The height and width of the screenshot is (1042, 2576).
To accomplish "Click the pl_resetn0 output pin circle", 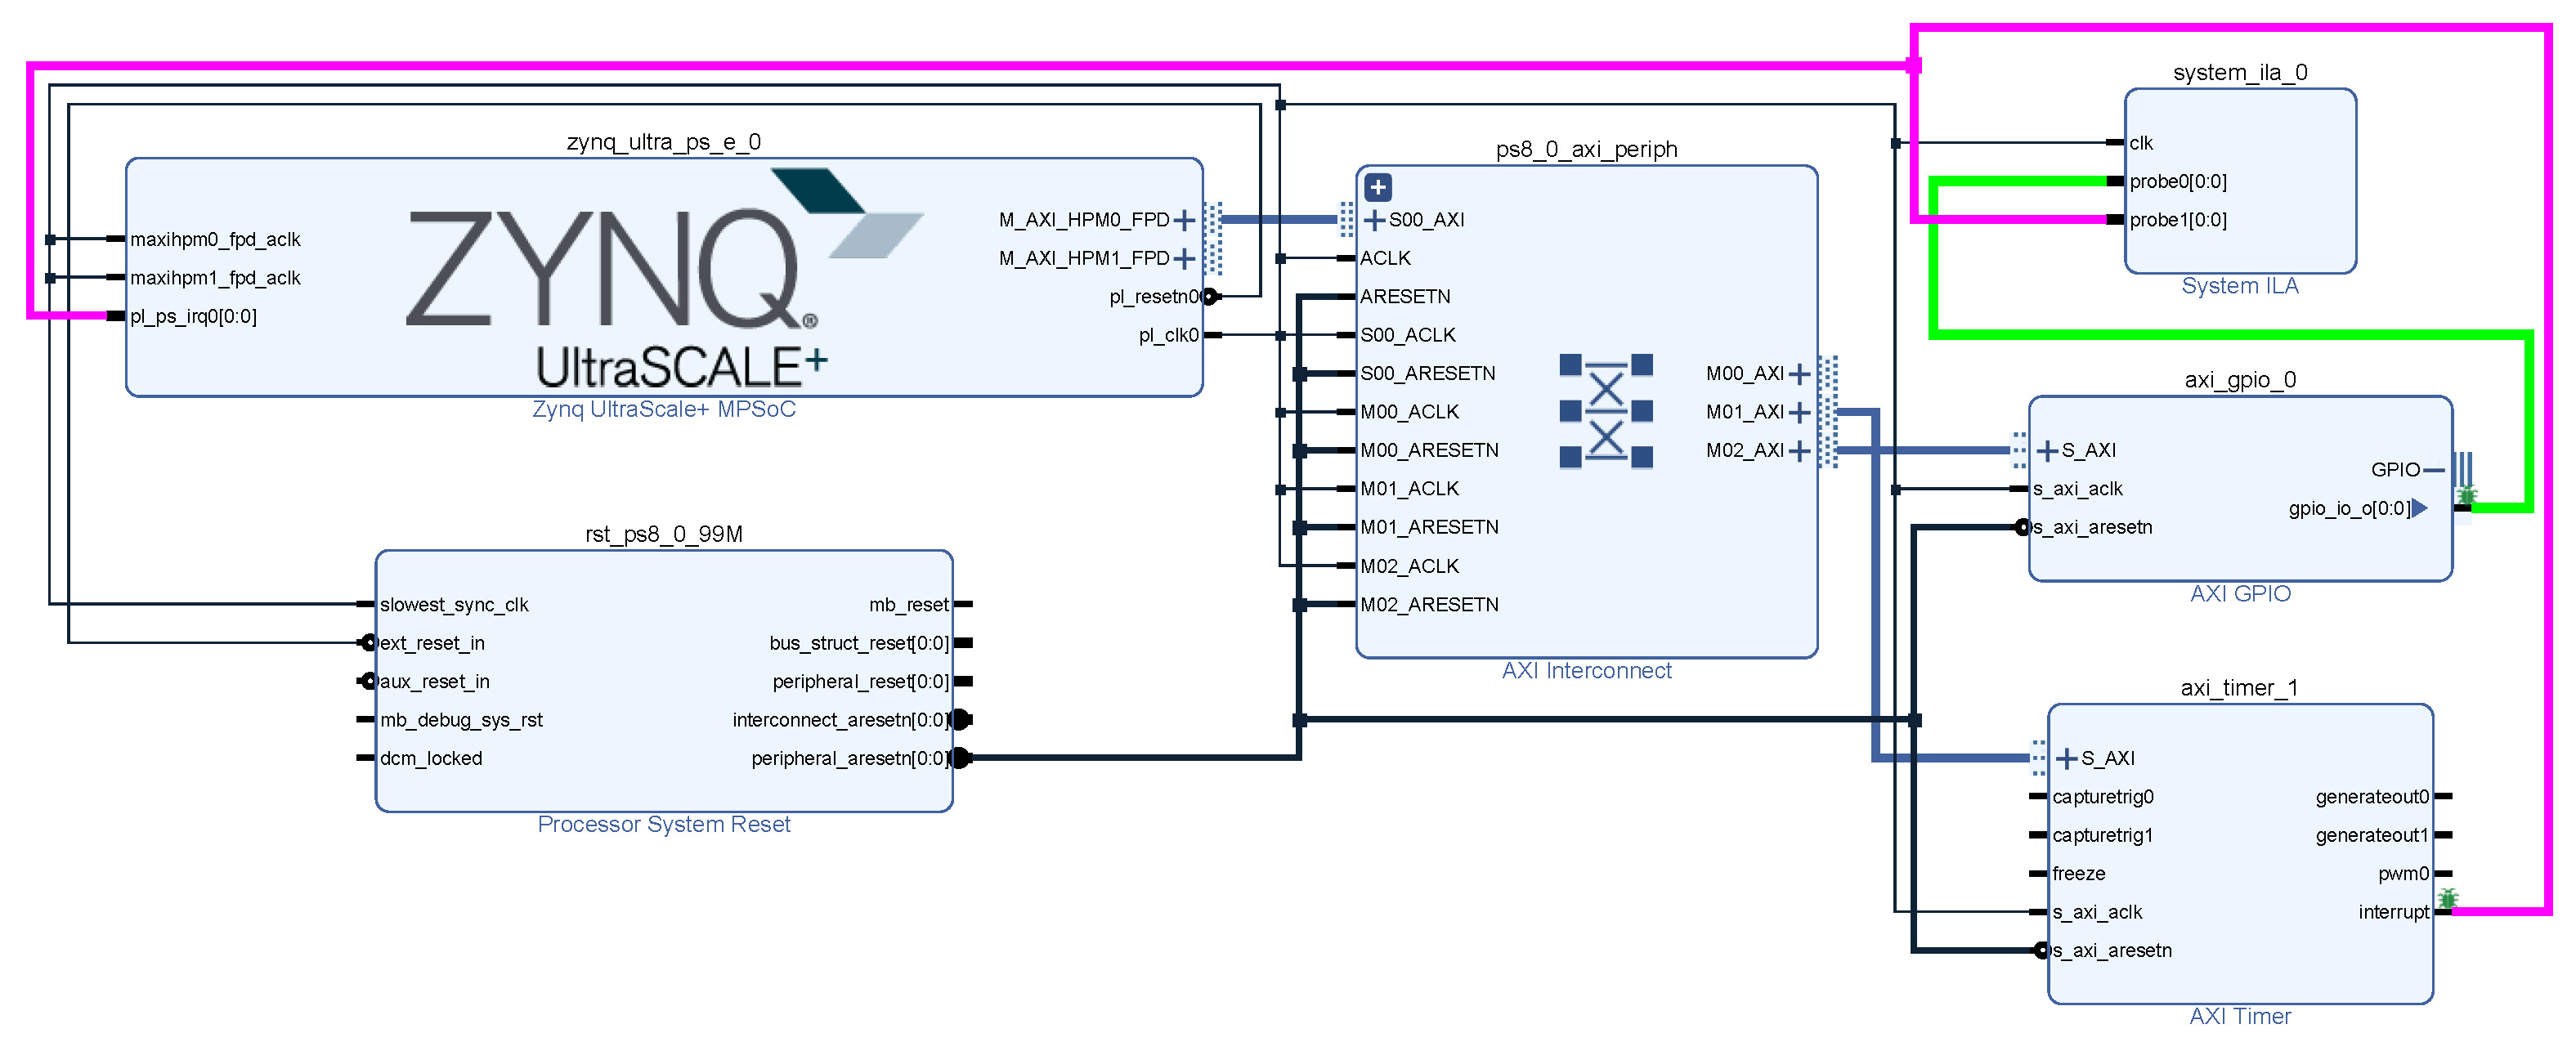I will (x=1209, y=296).
